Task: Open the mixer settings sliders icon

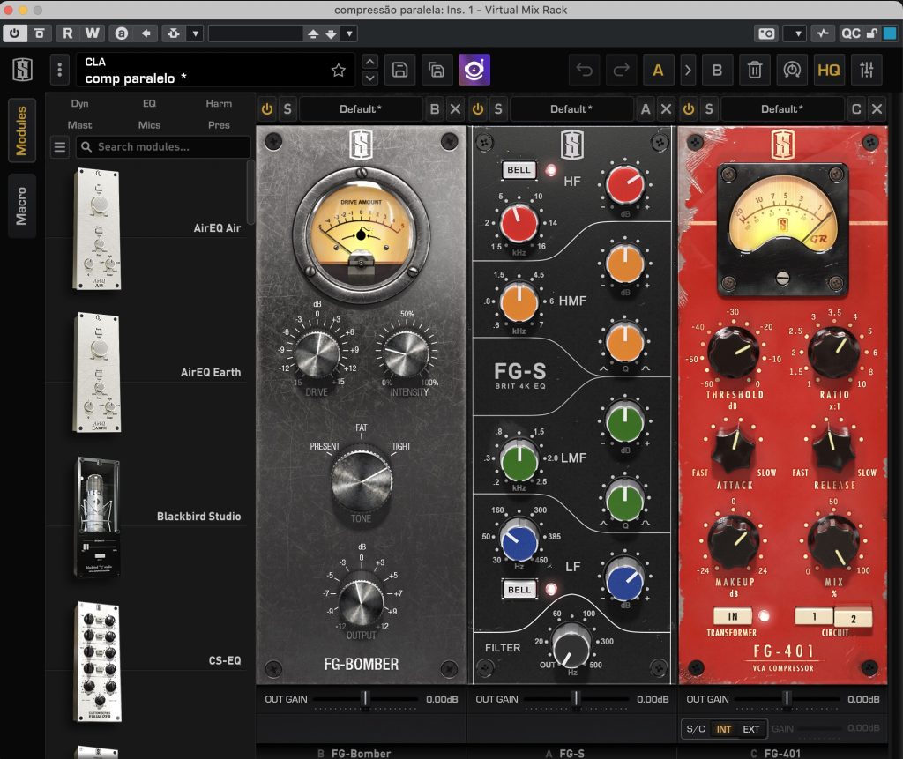Action: click(867, 71)
